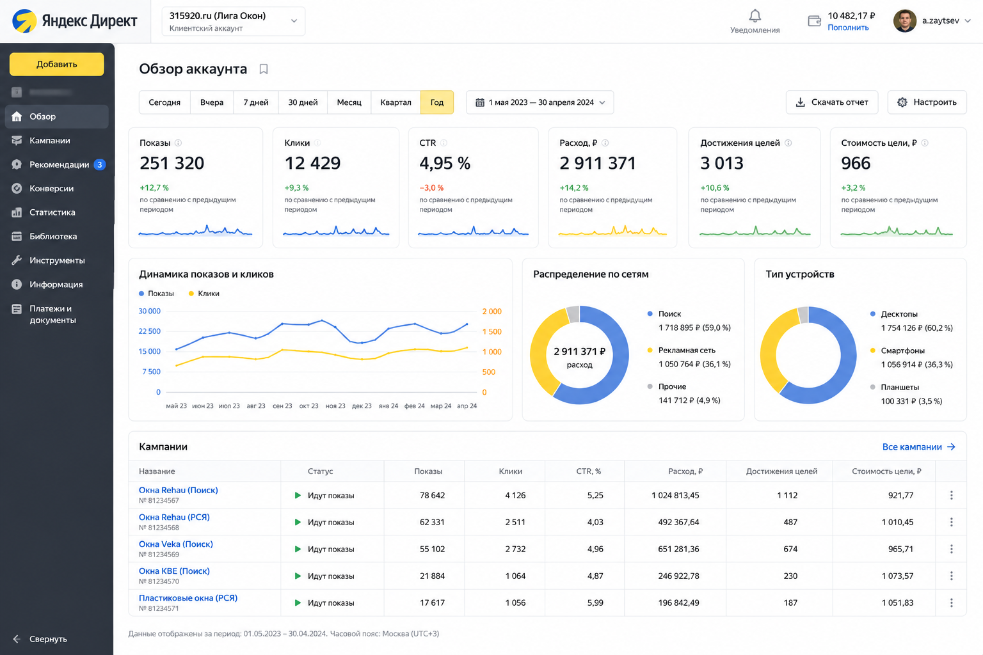Click the Кампании sidebar icon

click(x=17, y=141)
